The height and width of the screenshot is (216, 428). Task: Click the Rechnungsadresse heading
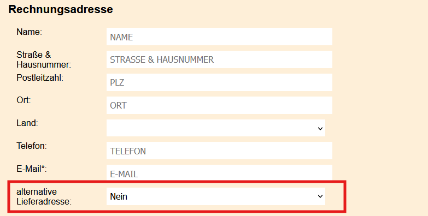coord(61,9)
